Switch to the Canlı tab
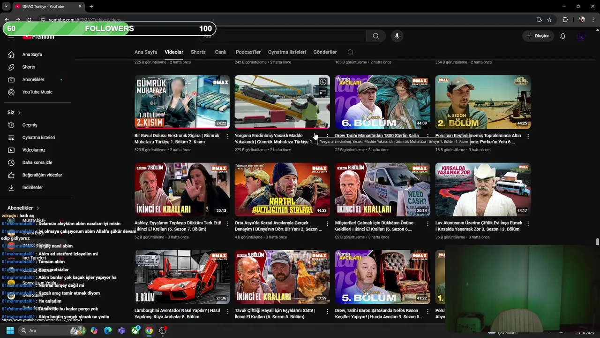Viewport: 600px width, 338px height. pos(220,52)
